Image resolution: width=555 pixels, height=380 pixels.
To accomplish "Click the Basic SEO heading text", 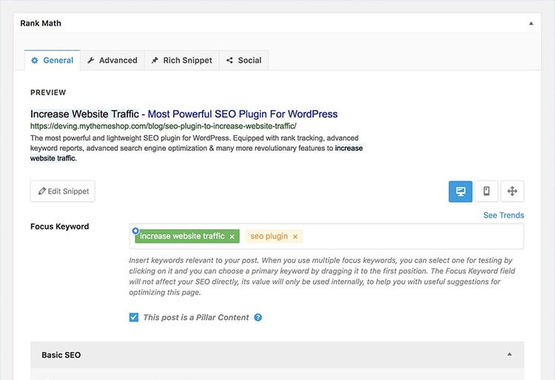I will 61,355.
